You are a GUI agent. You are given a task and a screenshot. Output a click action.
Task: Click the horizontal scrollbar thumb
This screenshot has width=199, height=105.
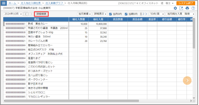coord(72,101)
